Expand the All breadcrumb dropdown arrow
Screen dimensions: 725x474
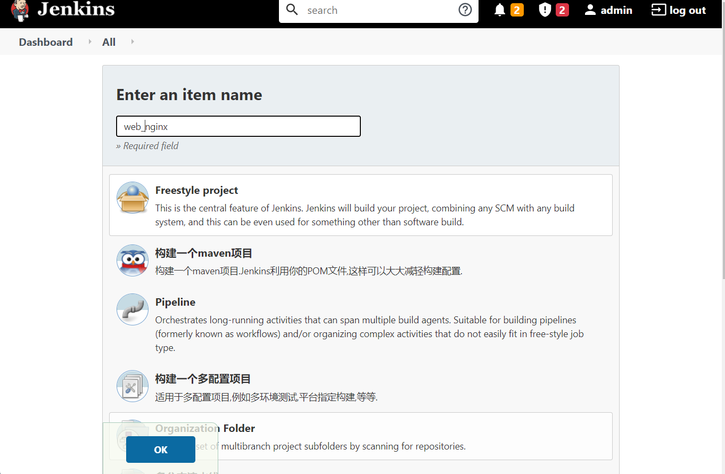tap(133, 42)
